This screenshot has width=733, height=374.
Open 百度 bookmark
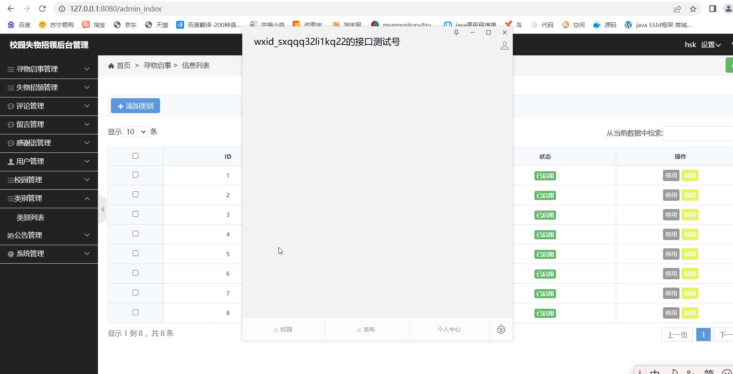[19, 25]
